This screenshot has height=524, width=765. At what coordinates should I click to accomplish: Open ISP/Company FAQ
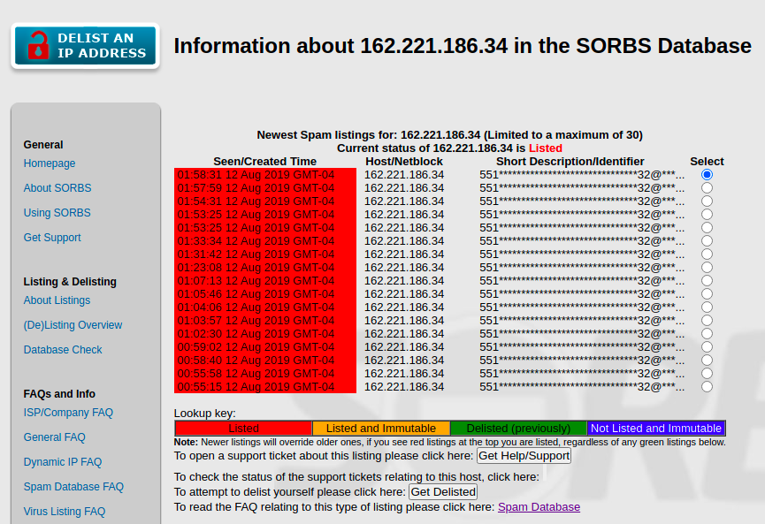68,413
